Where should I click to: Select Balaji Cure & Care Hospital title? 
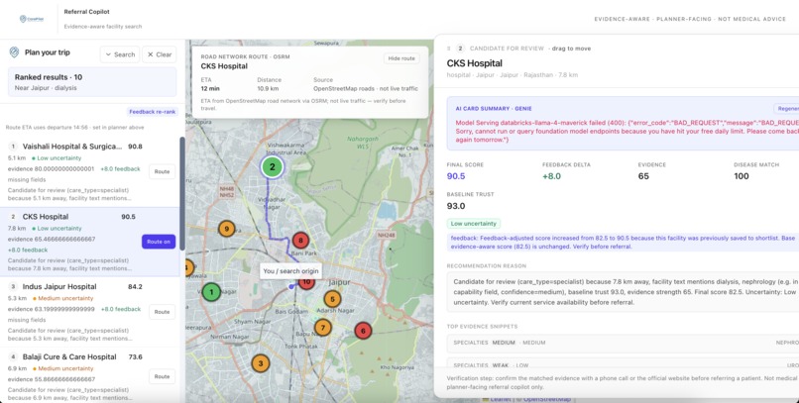click(x=69, y=356)
